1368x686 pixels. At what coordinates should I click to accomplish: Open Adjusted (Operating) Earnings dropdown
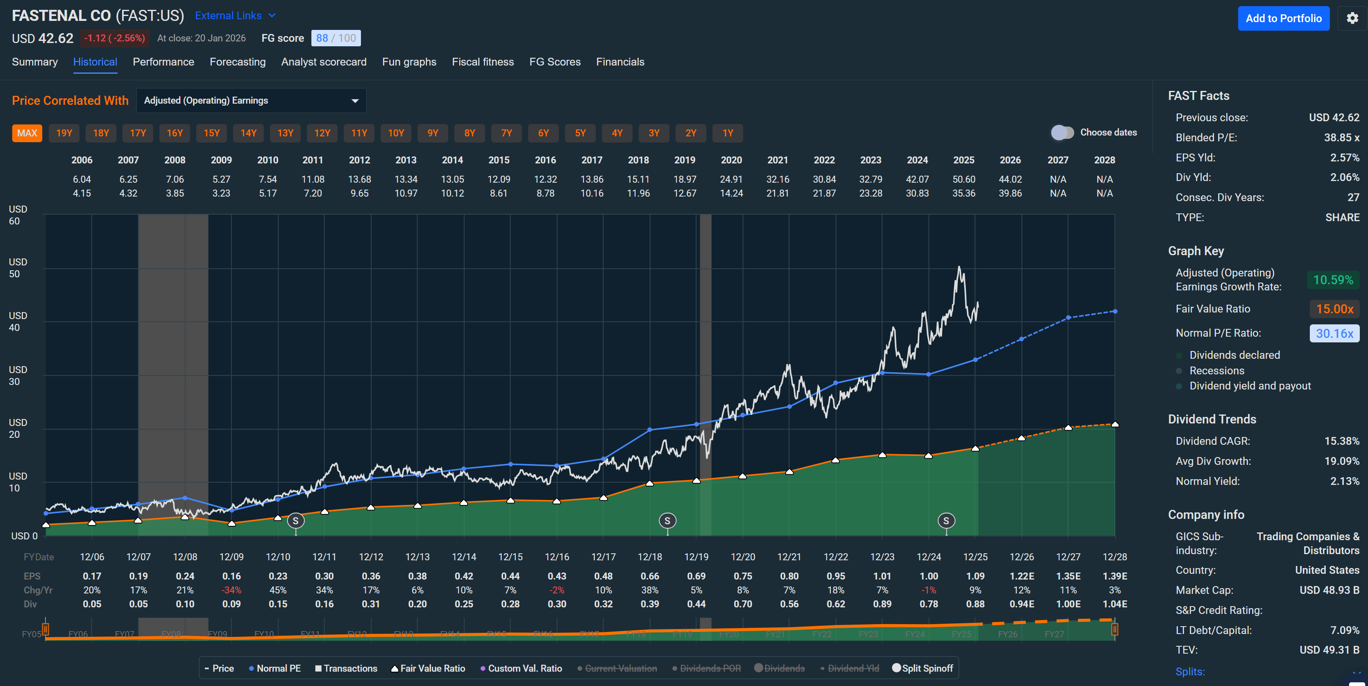coord(251,100)
